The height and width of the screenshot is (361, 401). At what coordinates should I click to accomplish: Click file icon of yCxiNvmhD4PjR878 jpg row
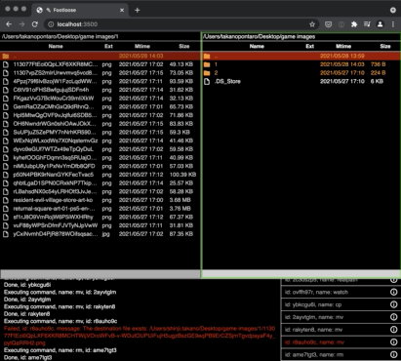point(6,234)
